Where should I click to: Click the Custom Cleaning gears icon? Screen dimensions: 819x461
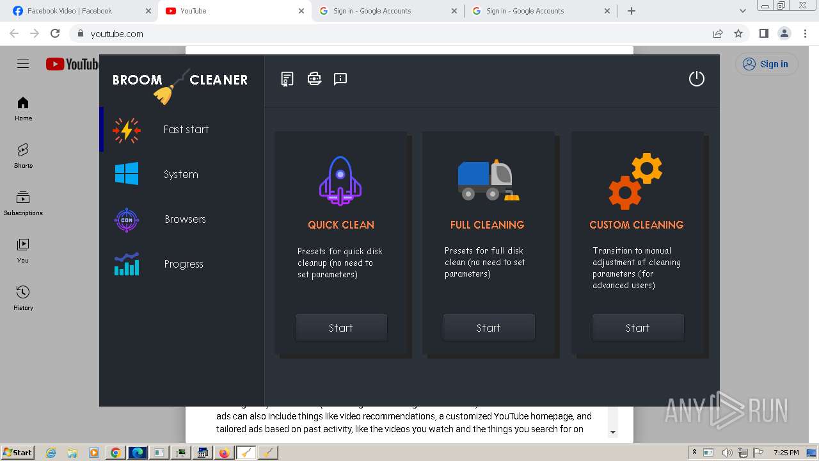pos(635,181)
